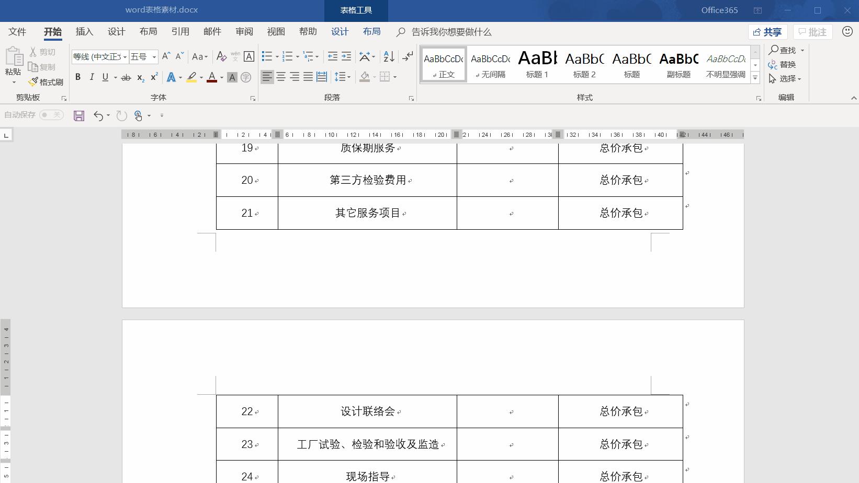The width and height of the screenshot is (859, 483).
Task: Toggle the underline formatting
Action: pos(105,77)
